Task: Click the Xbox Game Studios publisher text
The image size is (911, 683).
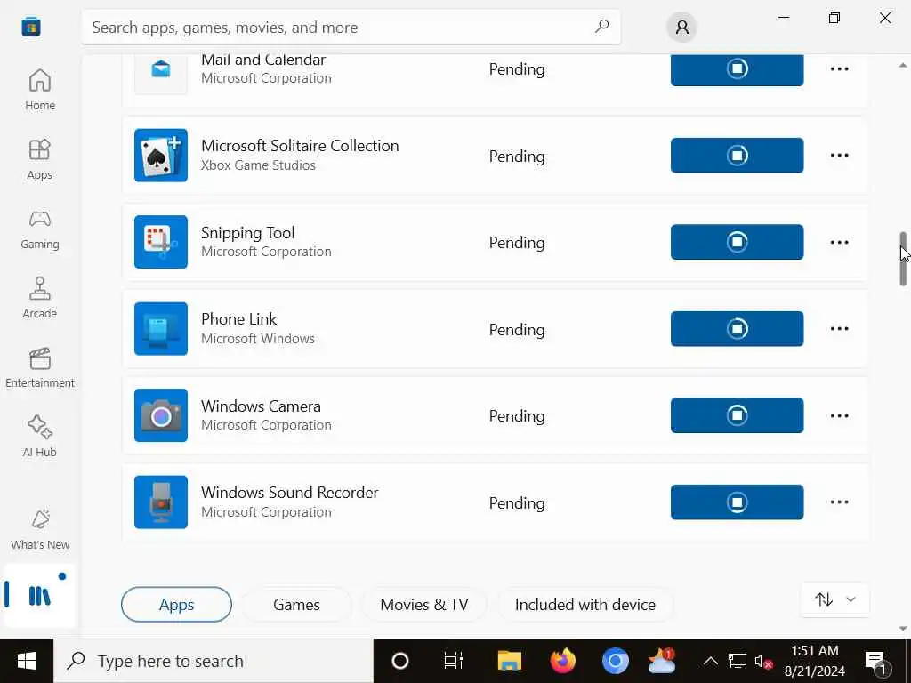Action: tap(258, 165)
